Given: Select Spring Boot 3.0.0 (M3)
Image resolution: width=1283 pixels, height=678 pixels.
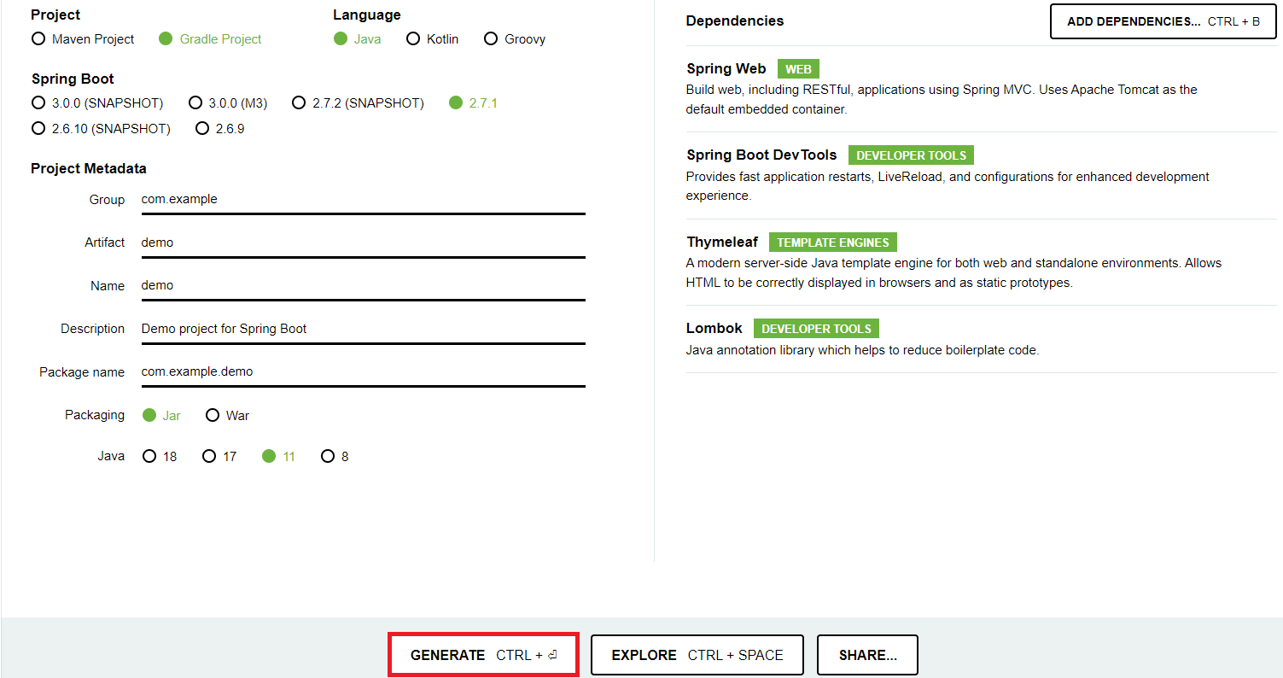Looking at the screenshot, I should (196, 103).
